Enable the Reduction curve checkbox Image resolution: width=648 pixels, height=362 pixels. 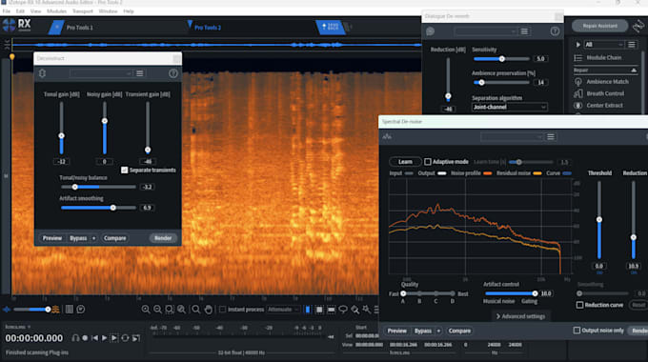coord(579,305)
